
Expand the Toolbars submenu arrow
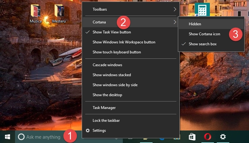click(175, 9)
